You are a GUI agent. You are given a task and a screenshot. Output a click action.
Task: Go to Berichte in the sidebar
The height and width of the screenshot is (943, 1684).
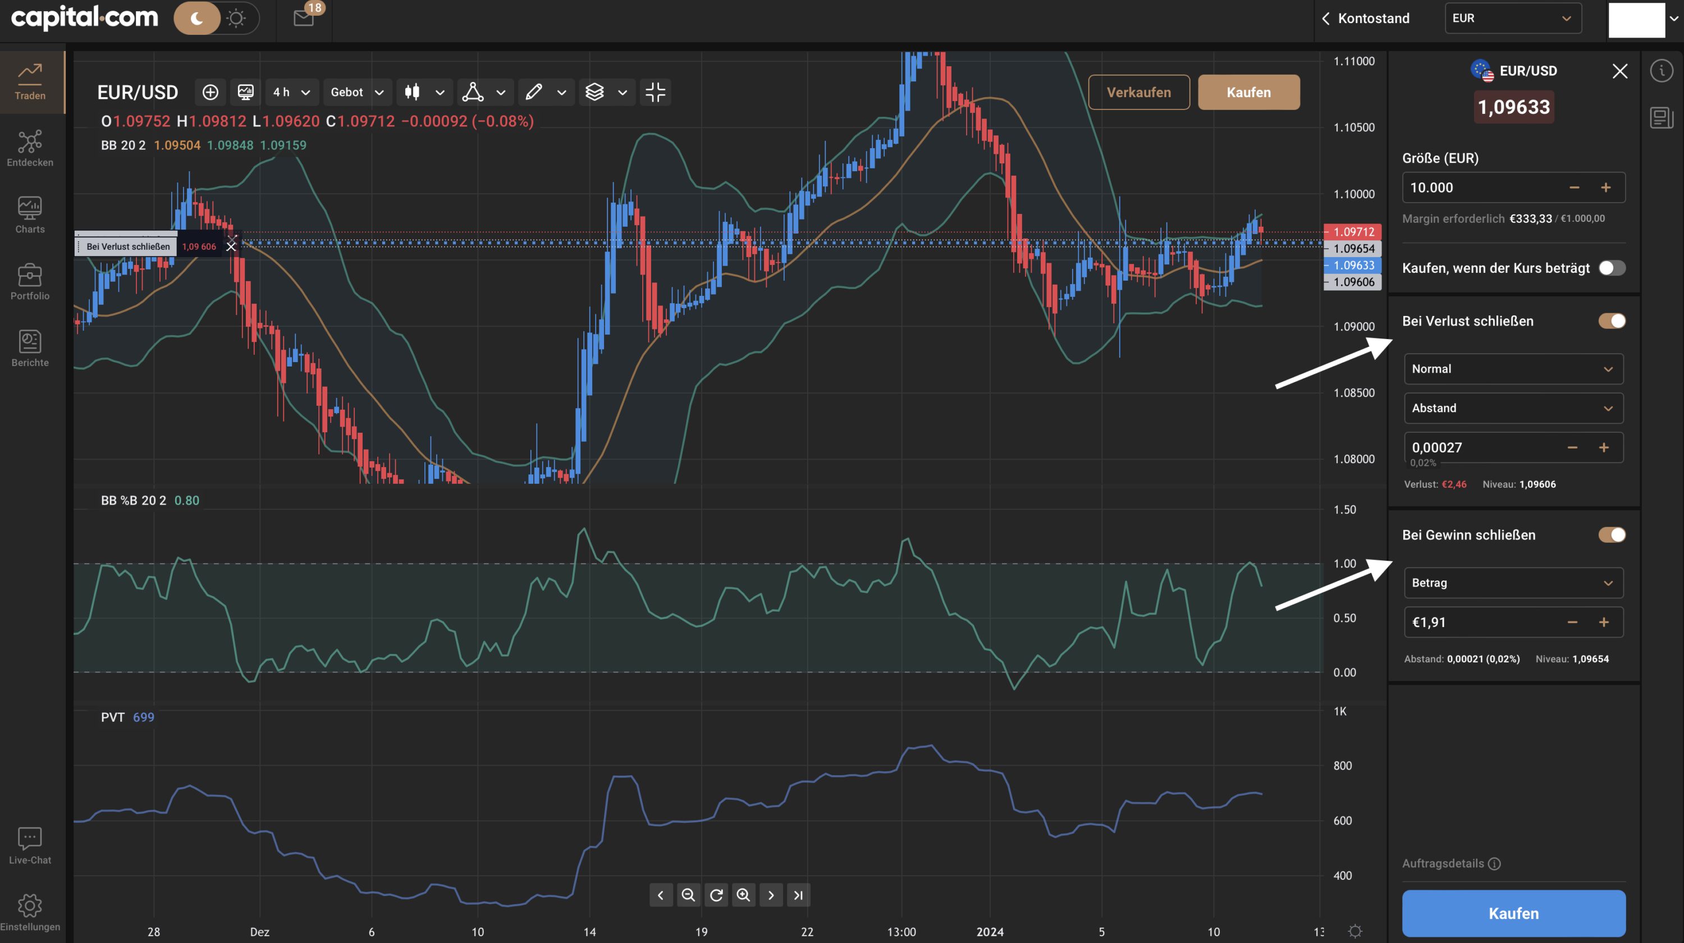tap(30, 349)
